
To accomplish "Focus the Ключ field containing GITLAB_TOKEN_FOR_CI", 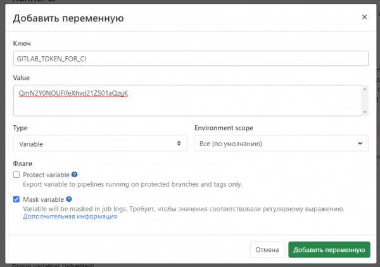I will click(190, 58).
